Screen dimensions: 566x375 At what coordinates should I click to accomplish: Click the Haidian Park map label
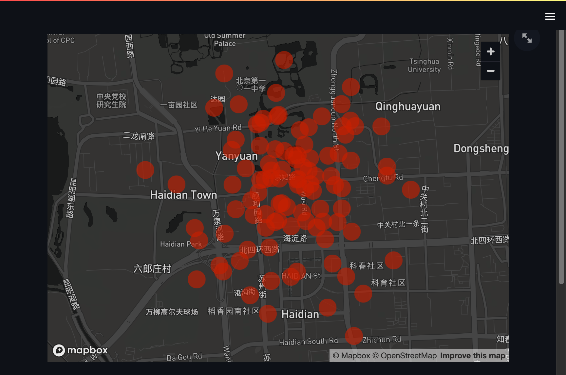(x=181, y=244)
